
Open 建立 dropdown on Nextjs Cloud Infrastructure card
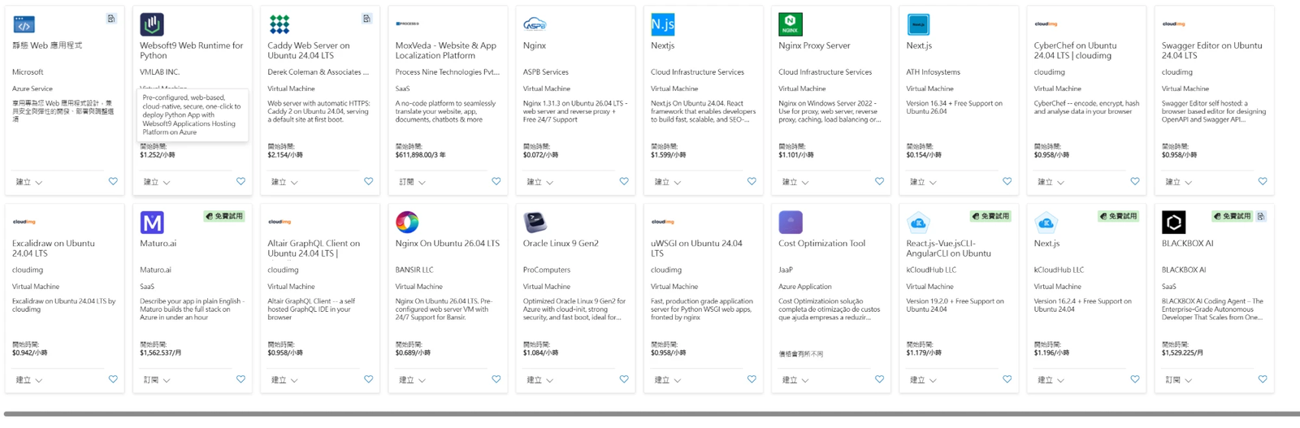(x=667, y=182)
